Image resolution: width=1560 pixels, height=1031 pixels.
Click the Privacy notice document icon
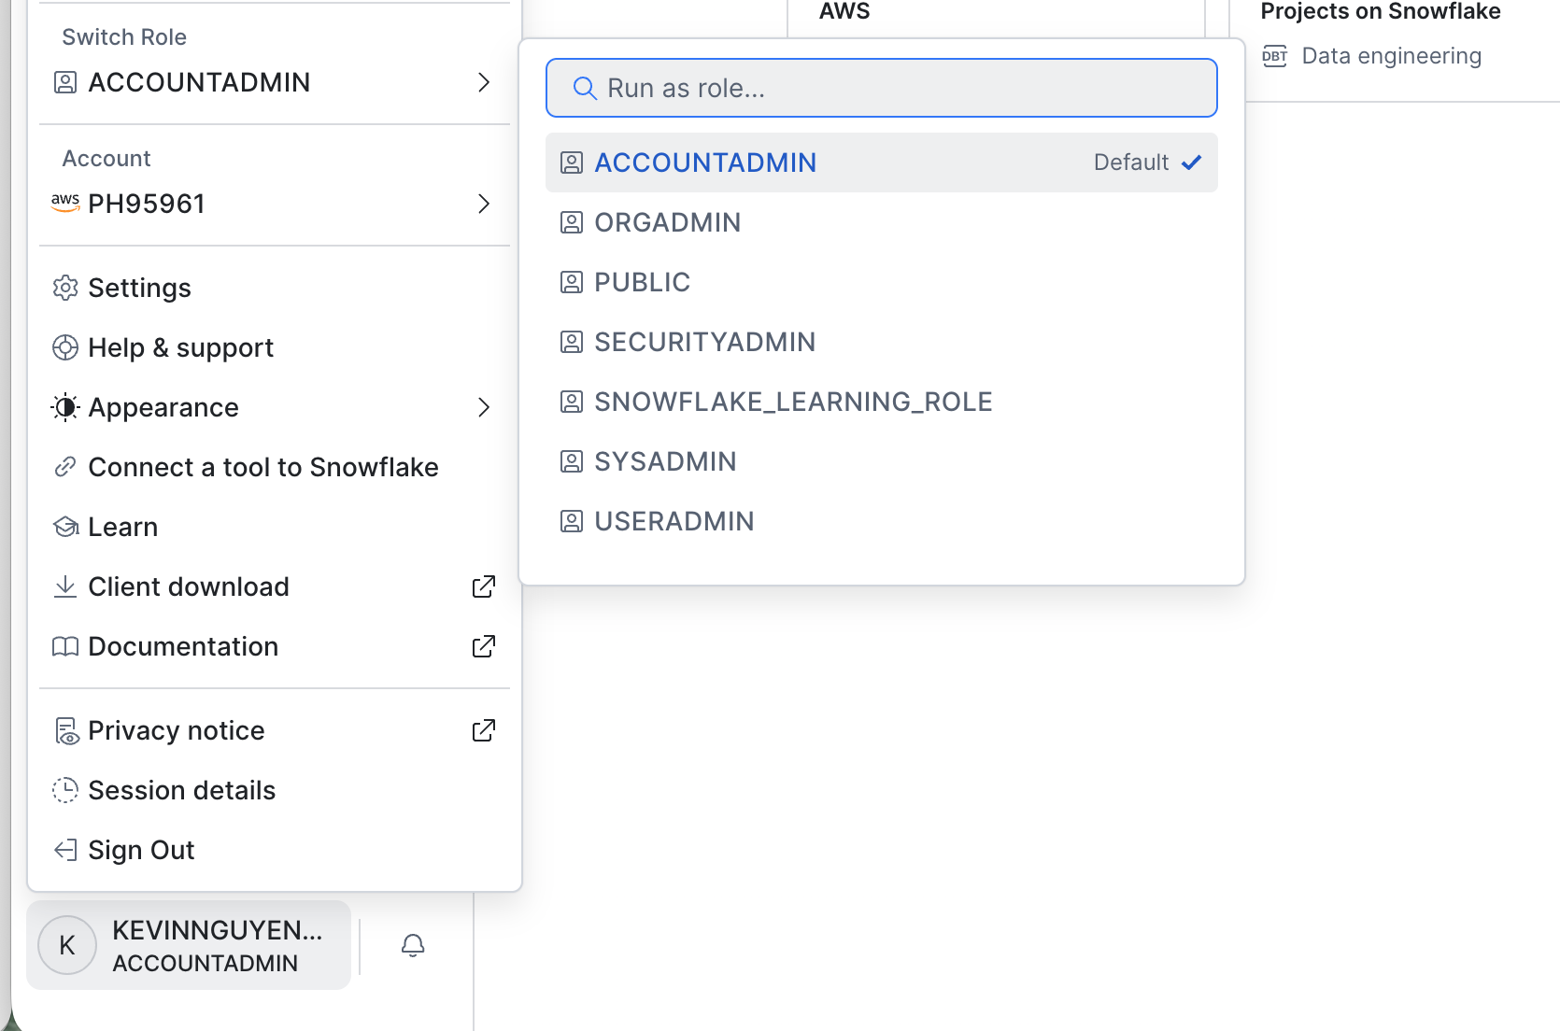point(66,731)
